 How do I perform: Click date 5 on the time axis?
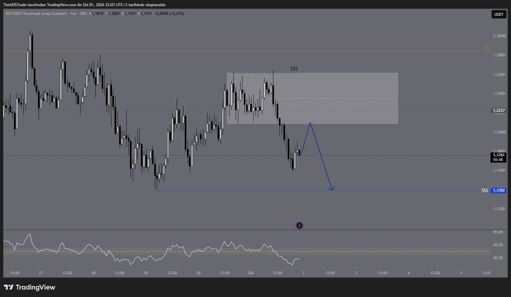461,273
